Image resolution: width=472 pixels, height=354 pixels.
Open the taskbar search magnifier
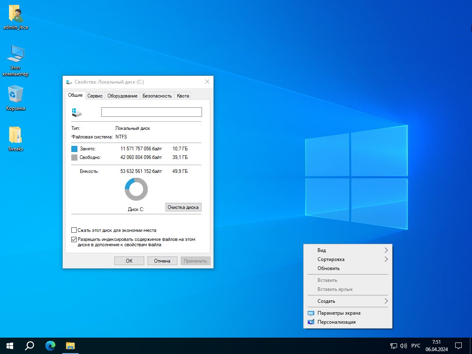click(29, 345)
